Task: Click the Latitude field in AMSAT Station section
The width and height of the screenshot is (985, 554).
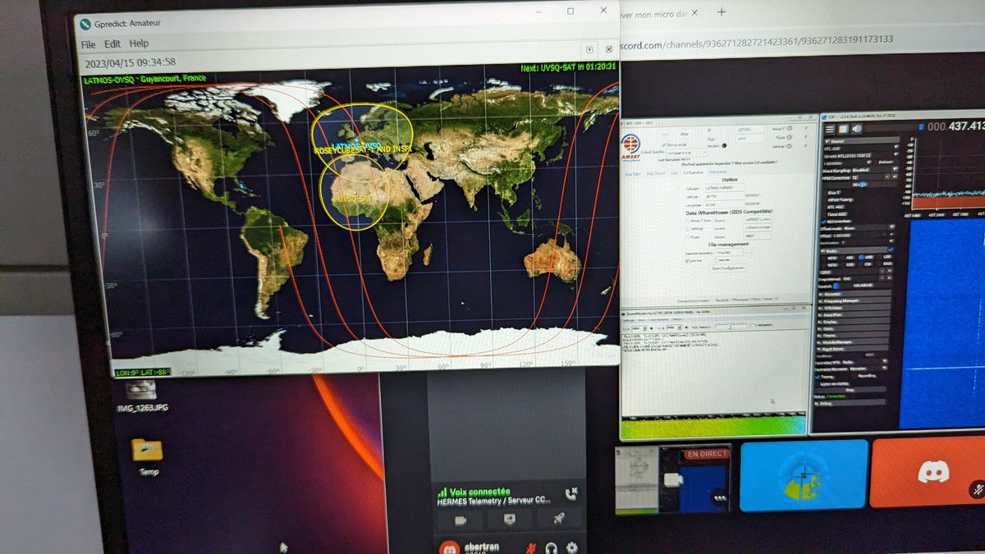Action: point(723,196)
